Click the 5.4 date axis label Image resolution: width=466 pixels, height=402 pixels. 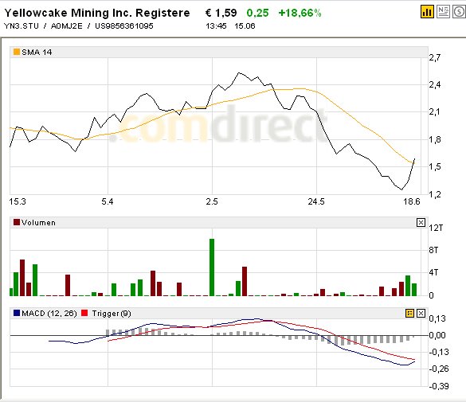[108, 202]
